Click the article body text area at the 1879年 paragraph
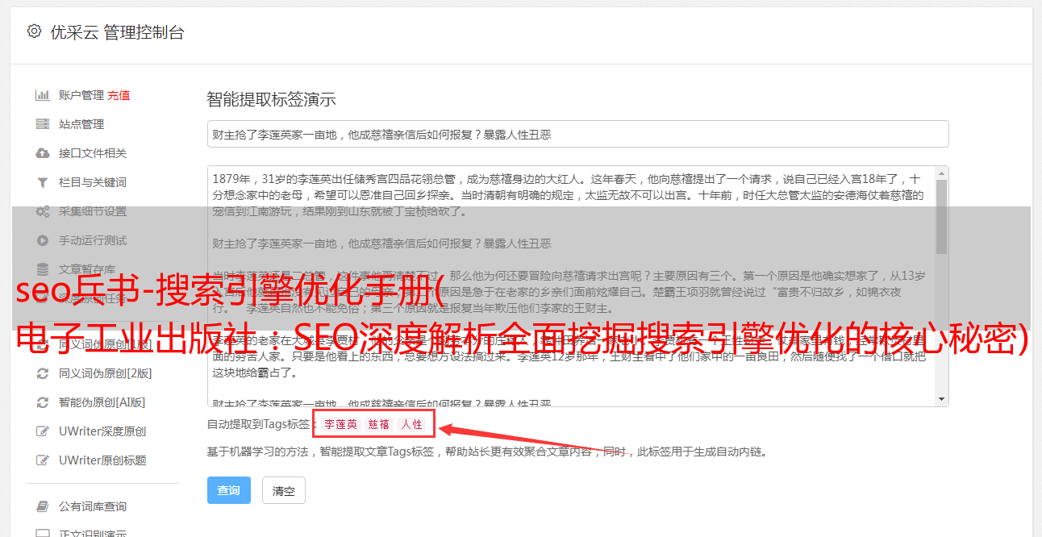The image size is (1042, 537). (569, 194)
